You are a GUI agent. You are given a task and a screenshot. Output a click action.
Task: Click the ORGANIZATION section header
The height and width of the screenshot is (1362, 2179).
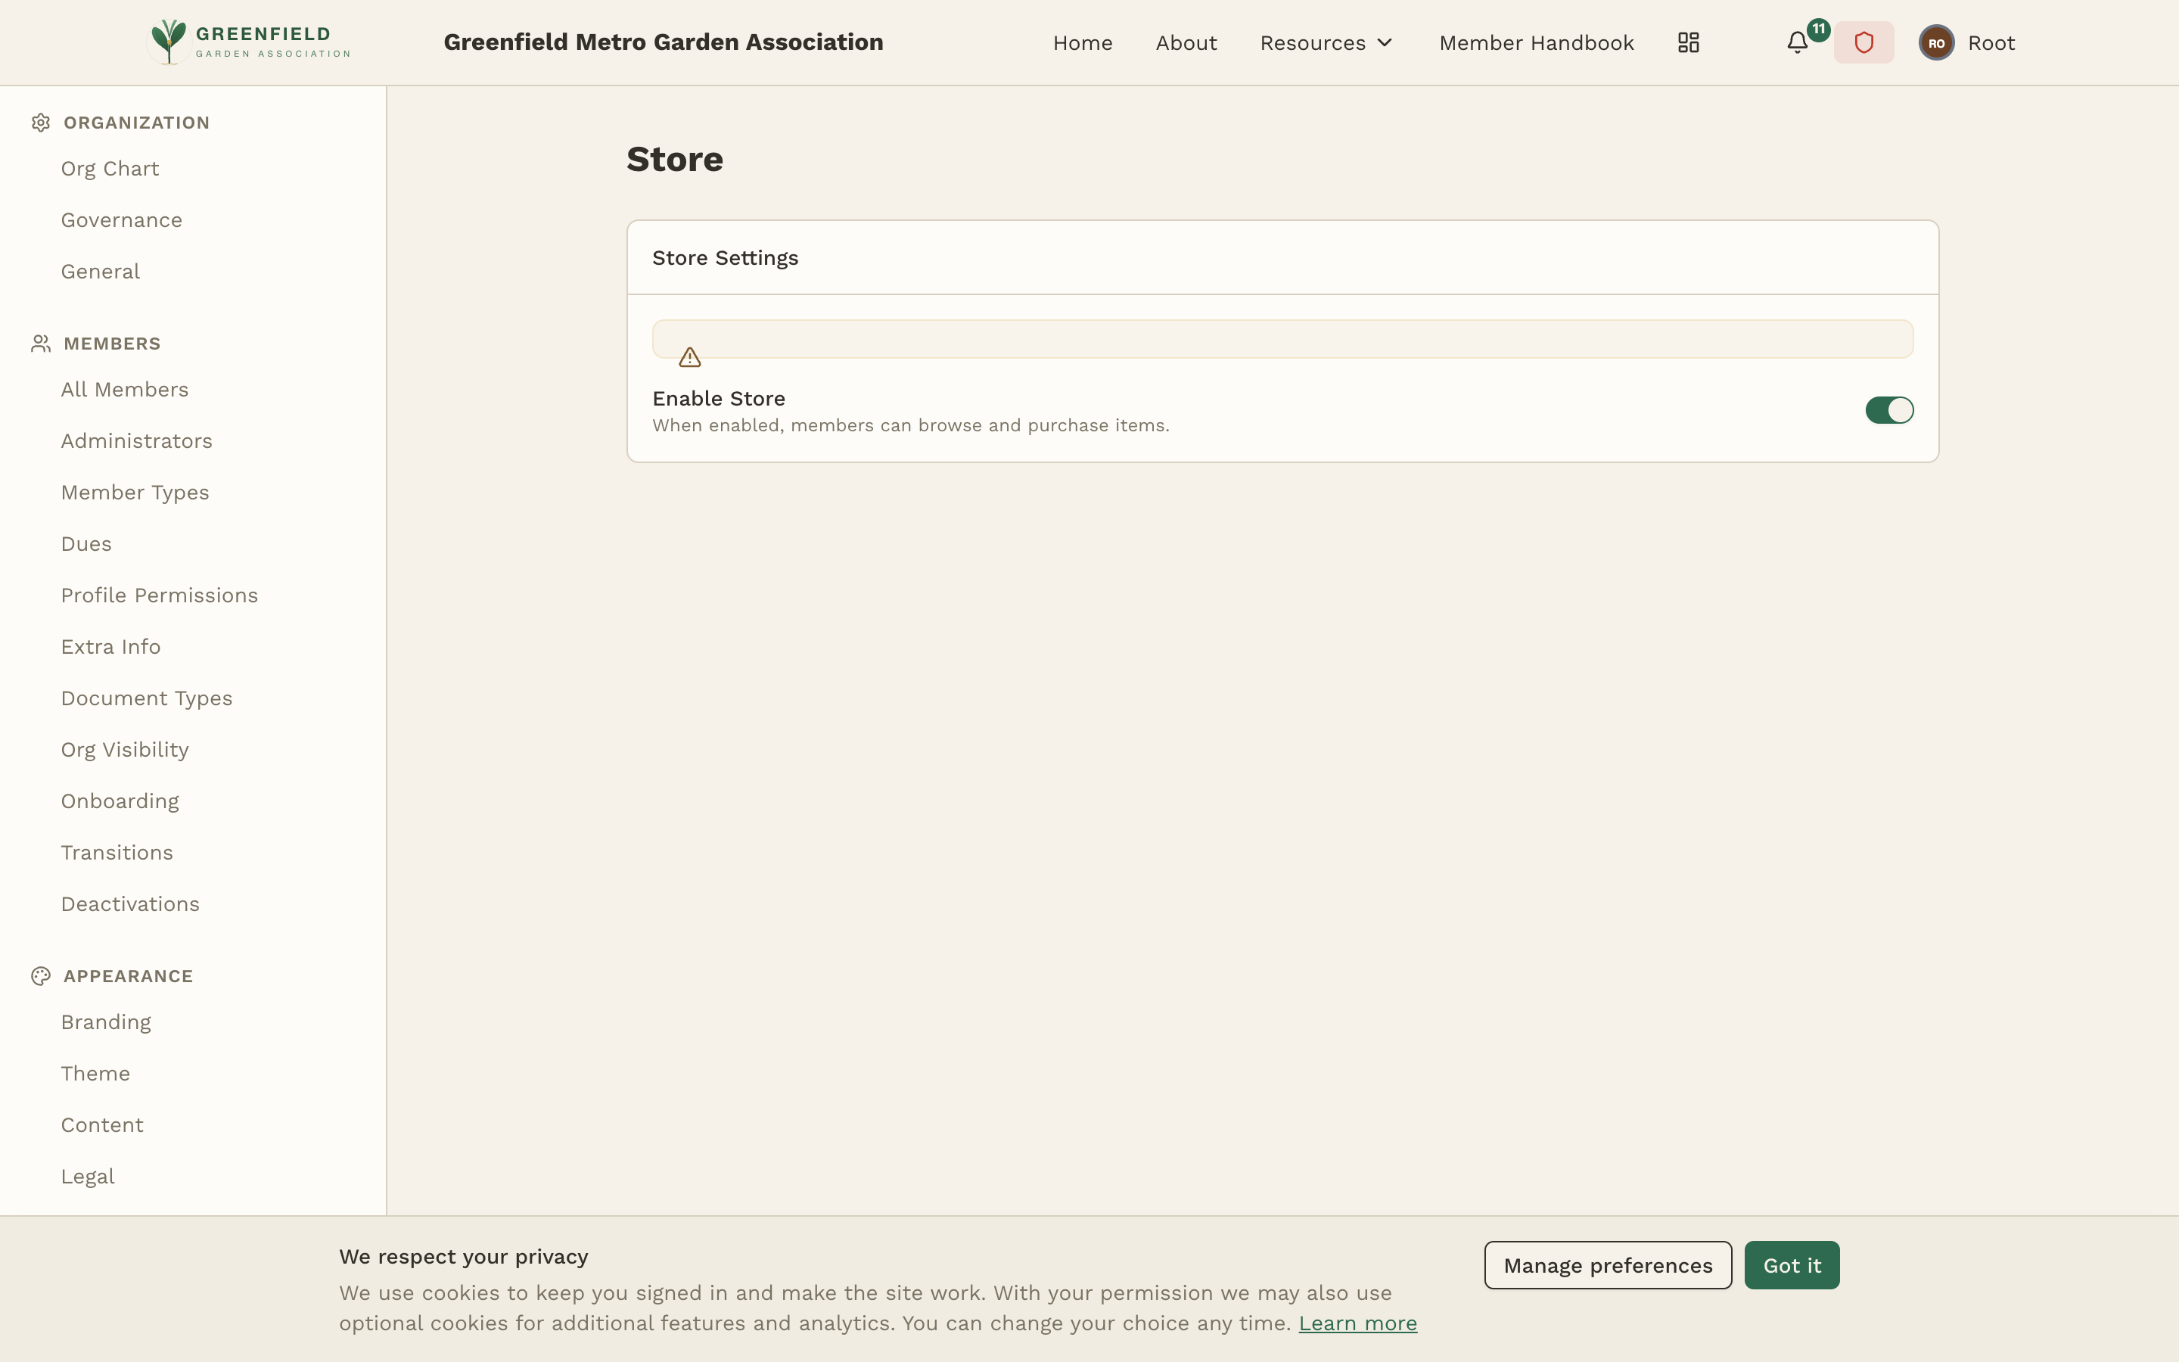coord(137,123)
